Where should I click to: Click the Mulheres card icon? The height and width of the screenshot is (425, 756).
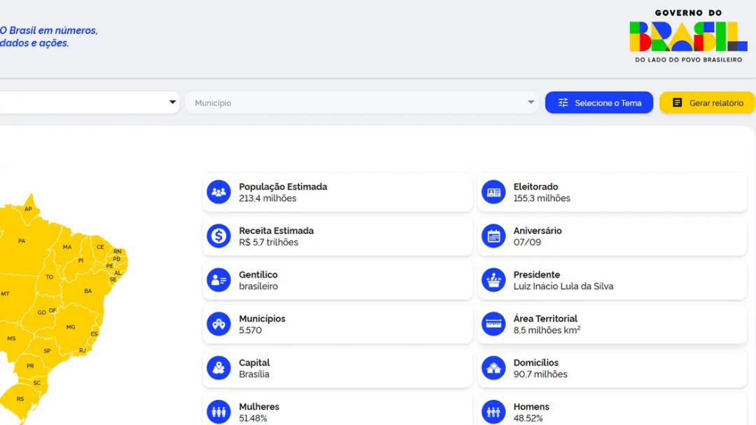click(x=218, y=411)
